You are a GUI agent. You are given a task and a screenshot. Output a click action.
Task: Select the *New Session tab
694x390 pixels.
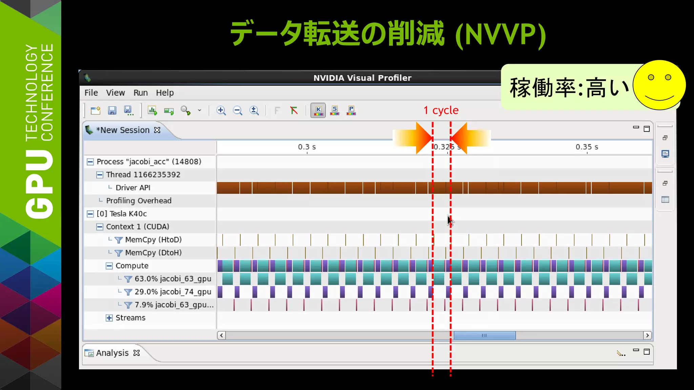point(123,130)
